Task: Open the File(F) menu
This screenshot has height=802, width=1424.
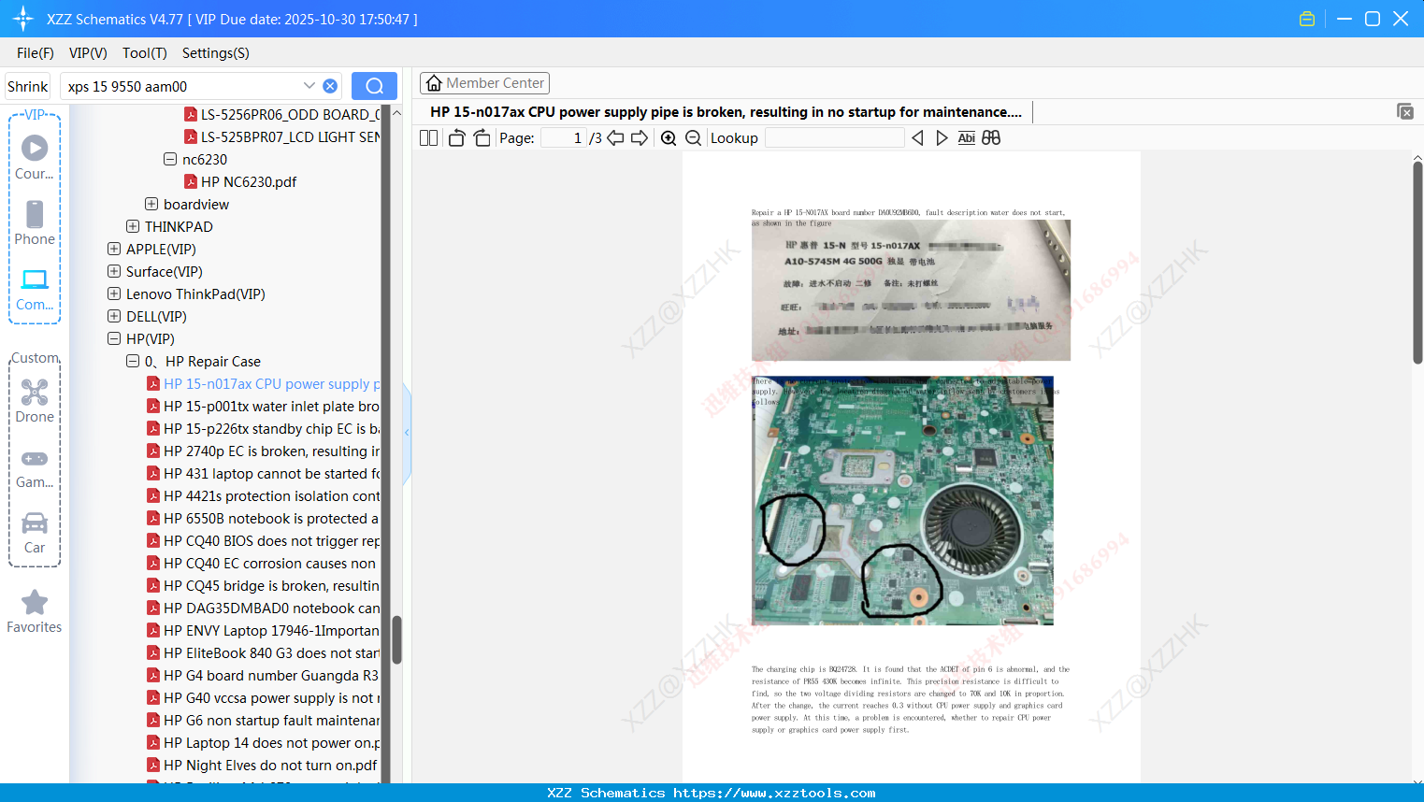Action: click(36, 53)
